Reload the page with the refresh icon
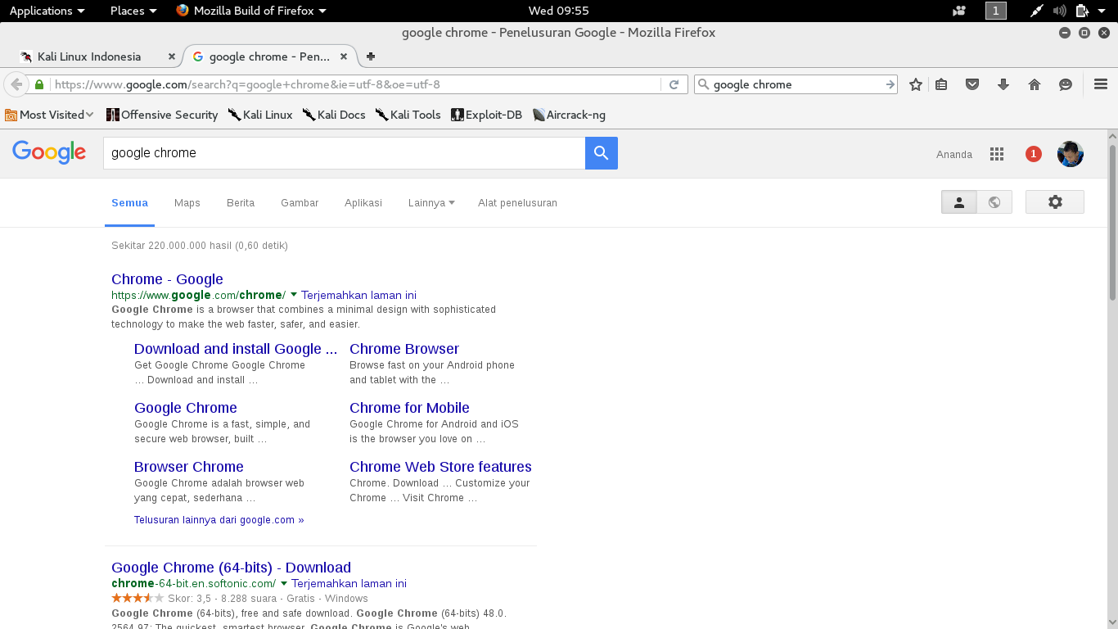Image resolution: width=1118 pixels, height=629 pixels. [x=674, y=84]
